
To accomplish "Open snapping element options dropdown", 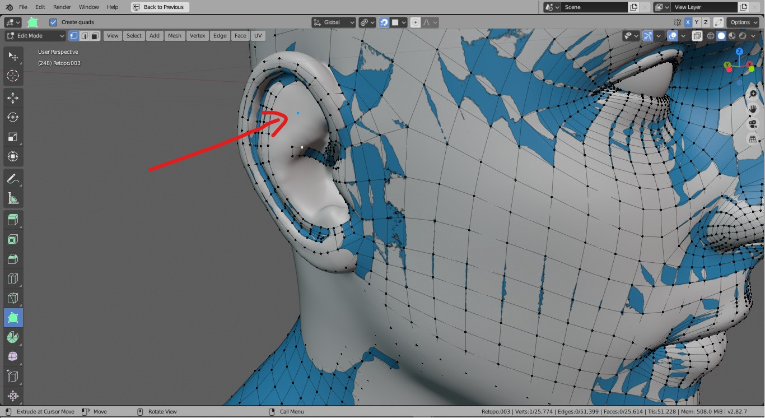I will [398, 22].
